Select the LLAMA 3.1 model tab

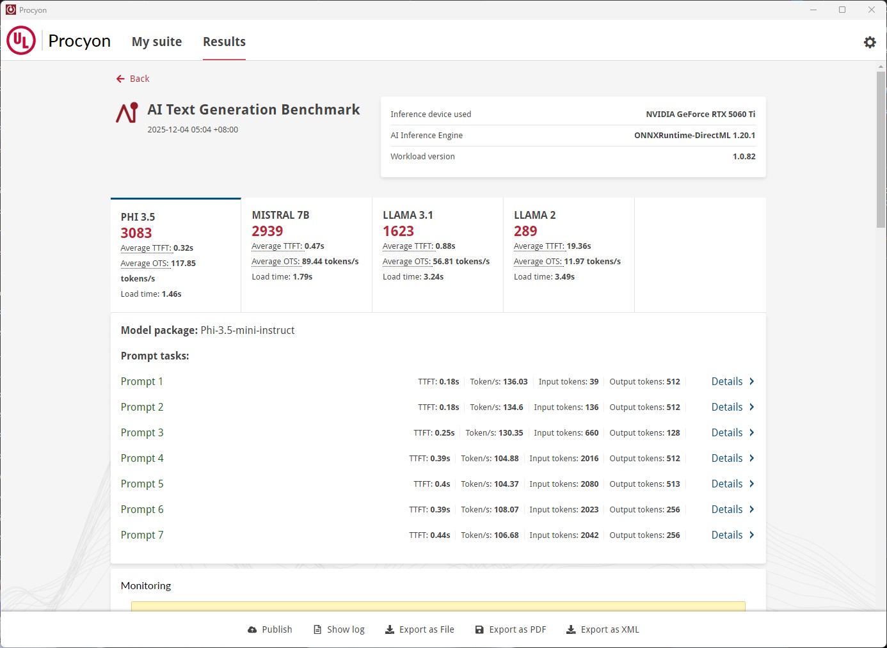438,255
